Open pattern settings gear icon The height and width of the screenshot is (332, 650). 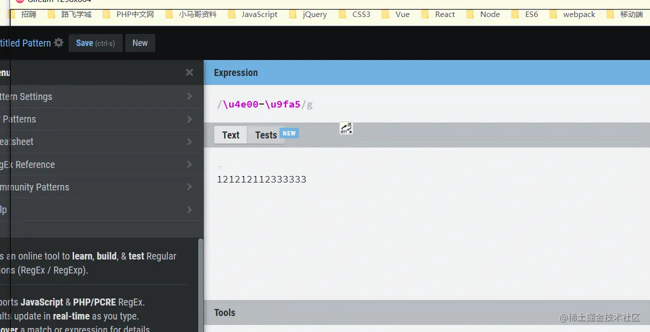59,43
